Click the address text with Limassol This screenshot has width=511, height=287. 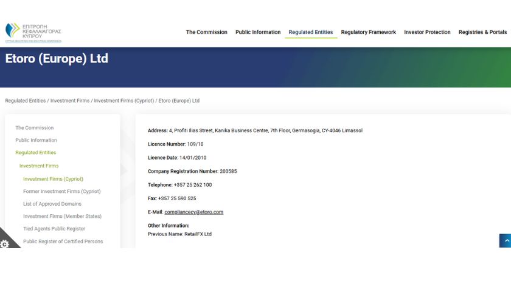pos(266,130)
